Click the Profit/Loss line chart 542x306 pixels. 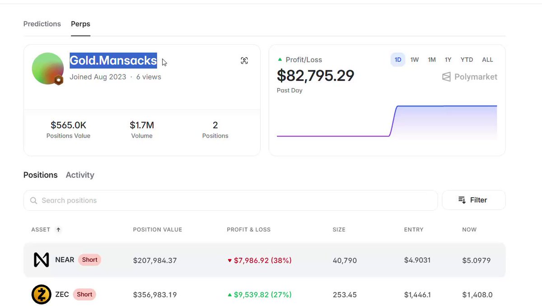387,121
